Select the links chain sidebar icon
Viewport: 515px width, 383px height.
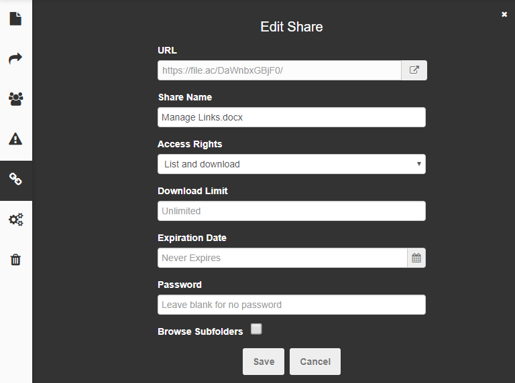[15, 179]
